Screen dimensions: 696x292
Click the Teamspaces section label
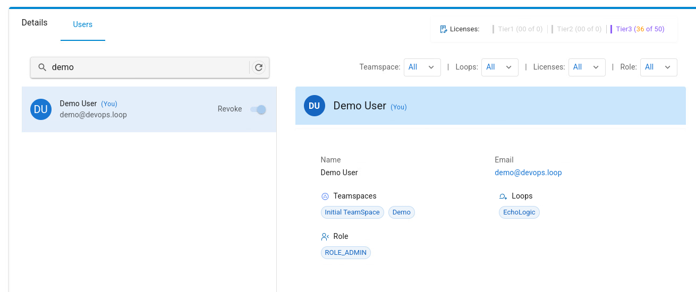pyautogui.click(x=355, y=196)
